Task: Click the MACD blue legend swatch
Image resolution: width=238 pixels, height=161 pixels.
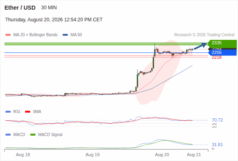Action: point(8,135)
